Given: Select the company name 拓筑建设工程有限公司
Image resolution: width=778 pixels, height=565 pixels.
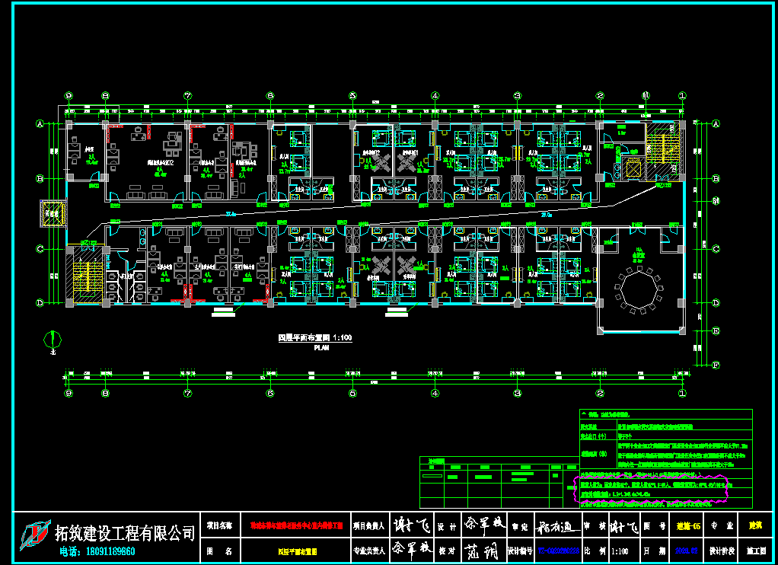Looking at the screenshot, I should [x=126, y=530].
